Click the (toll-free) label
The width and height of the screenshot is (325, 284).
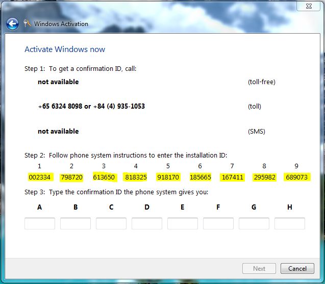pyautogui.click(x=262, y=82)
